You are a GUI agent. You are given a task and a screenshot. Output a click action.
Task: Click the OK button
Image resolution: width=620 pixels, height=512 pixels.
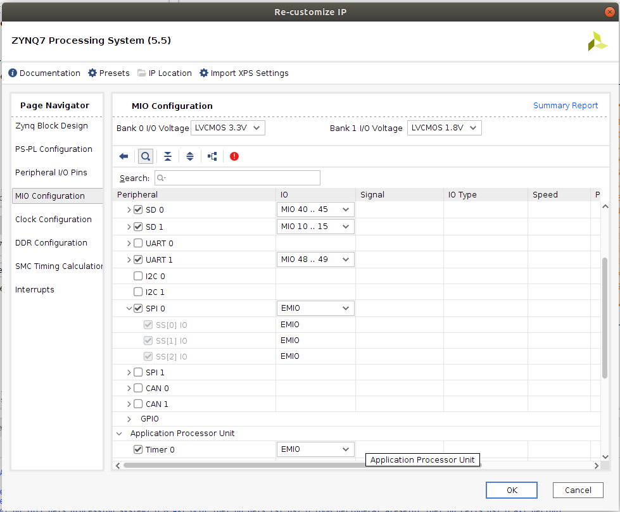pos(512,490)
